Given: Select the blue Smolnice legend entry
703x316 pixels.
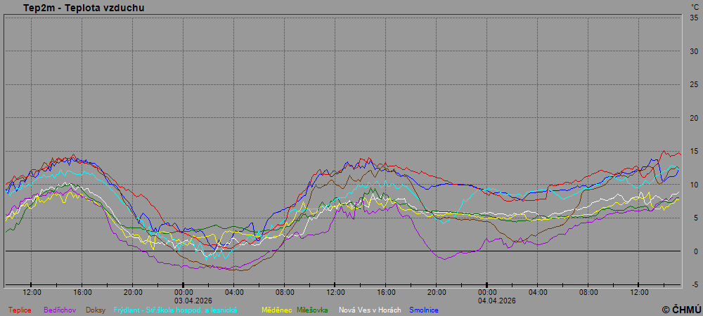Looking at the screenshot, I should click(x=424, y=310).
